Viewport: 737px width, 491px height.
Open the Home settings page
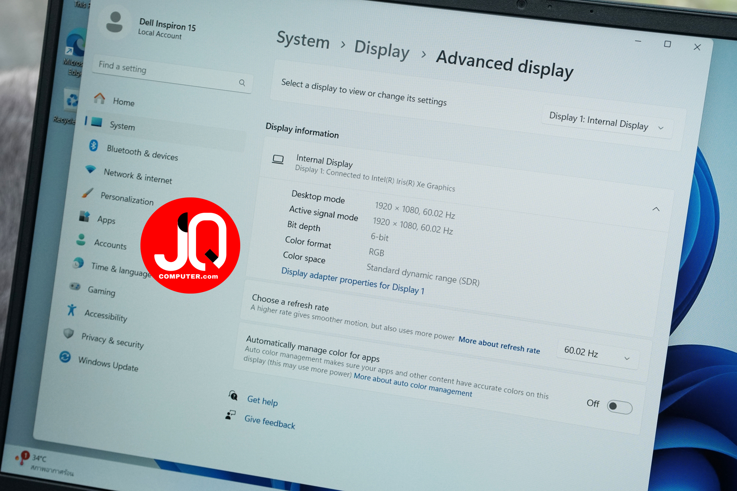[123, 102]
